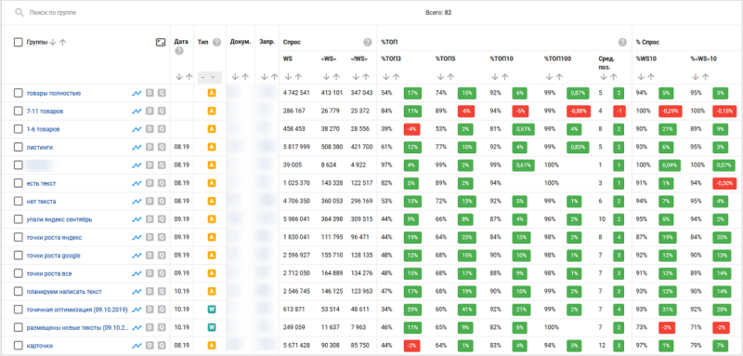Image resolution: width=743 pixels, height=356 pixels.
Task: Open the group link упали яндекс сентябрь
Action: click(x=59, y=219)
